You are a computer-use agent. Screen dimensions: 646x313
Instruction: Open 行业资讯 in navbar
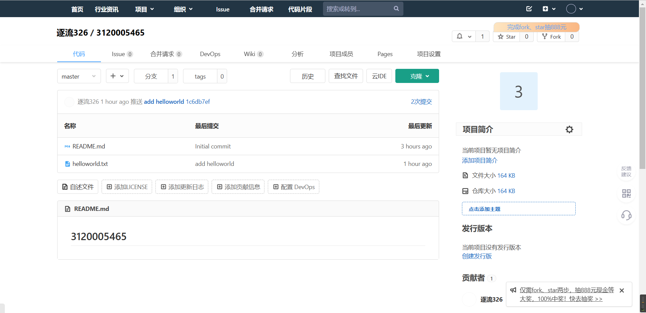[x=107, y=9]
